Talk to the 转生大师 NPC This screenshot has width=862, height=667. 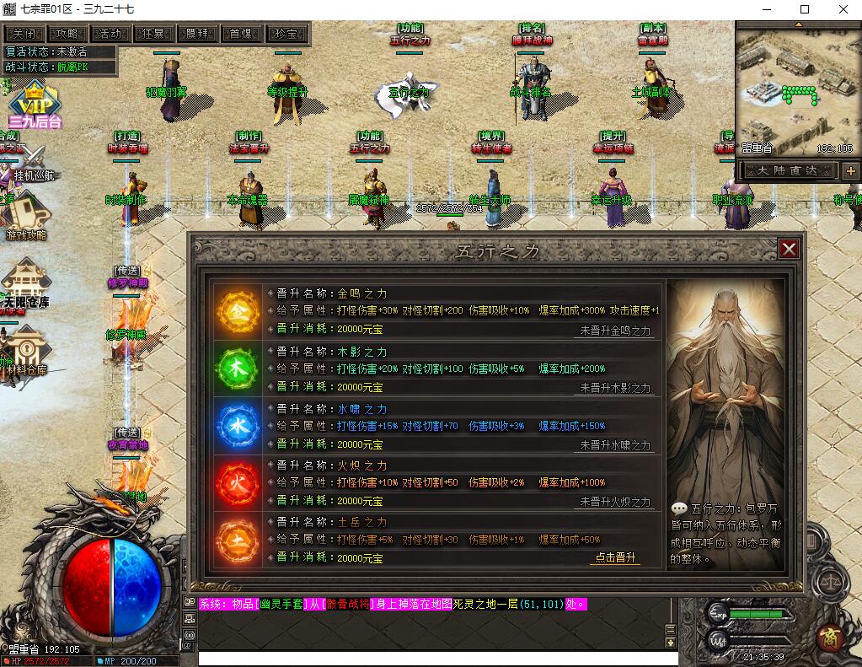[x=491, y=198]
